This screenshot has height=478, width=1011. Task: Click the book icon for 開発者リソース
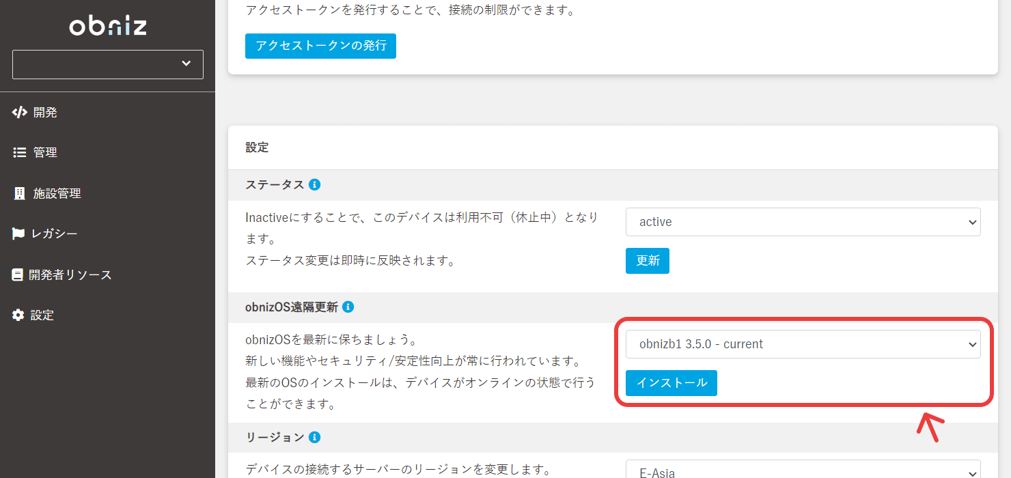point(18,275)
